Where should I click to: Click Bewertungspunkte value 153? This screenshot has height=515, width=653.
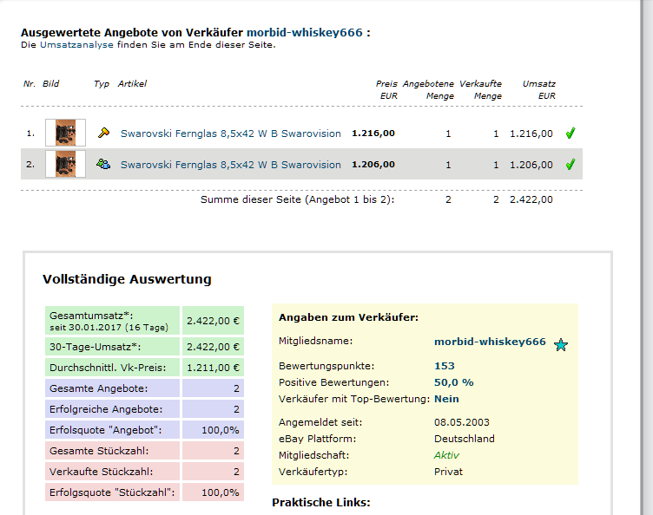tap(445, 366)
